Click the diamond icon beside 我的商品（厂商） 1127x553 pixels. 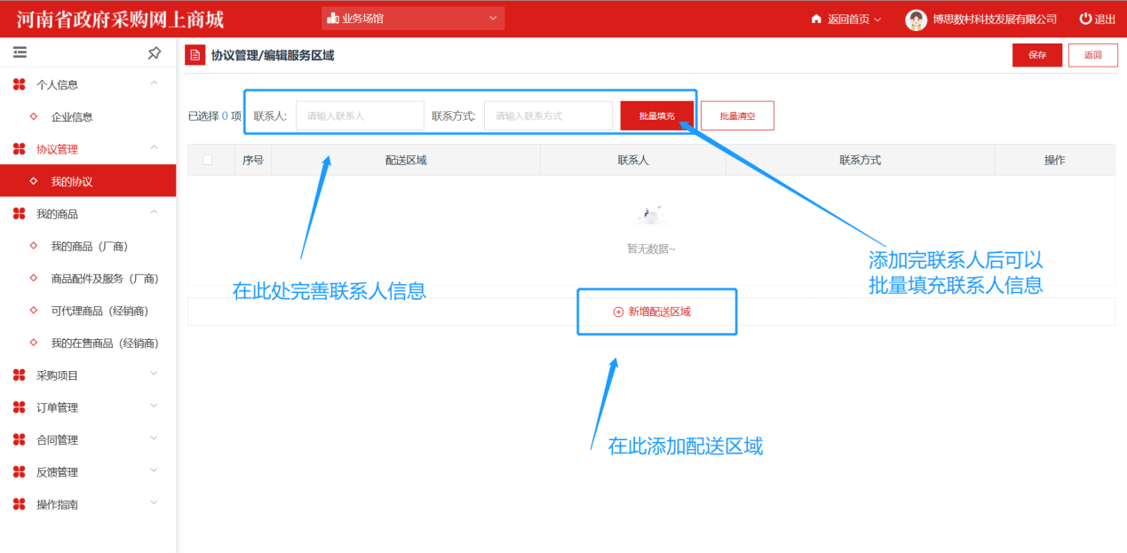[x=34, y=246]
